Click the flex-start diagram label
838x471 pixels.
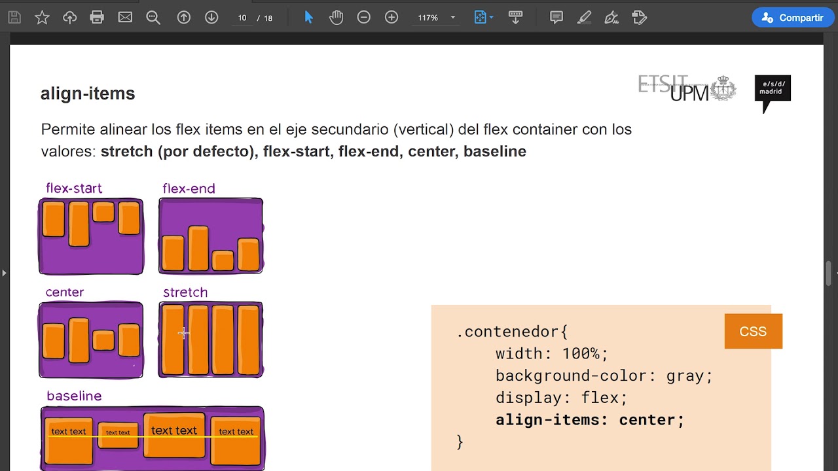(74, 188)
